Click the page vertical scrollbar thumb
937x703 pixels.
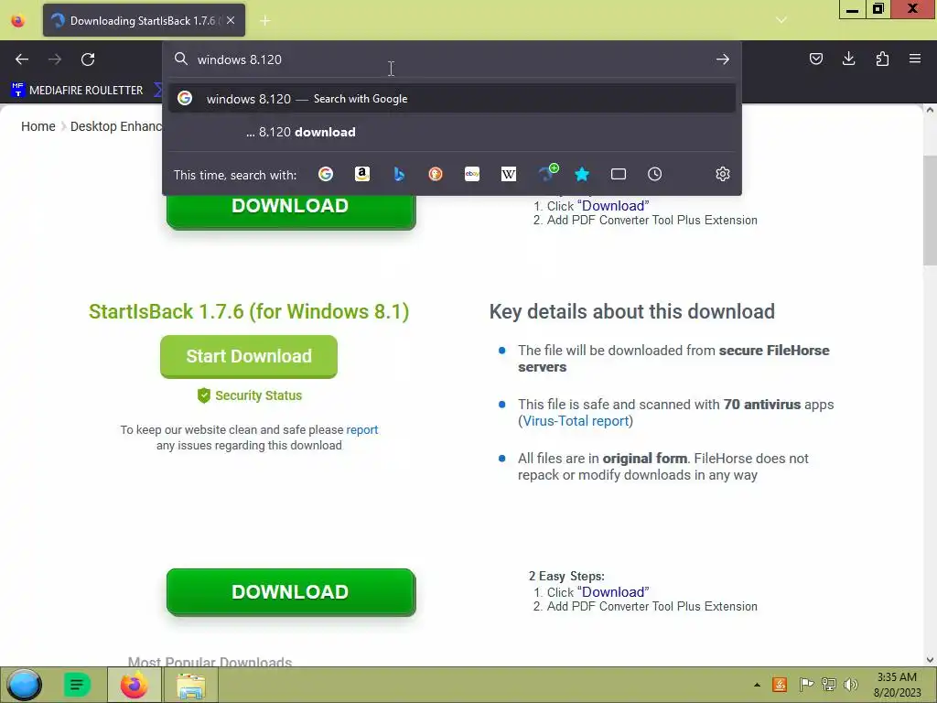point(930,210)
